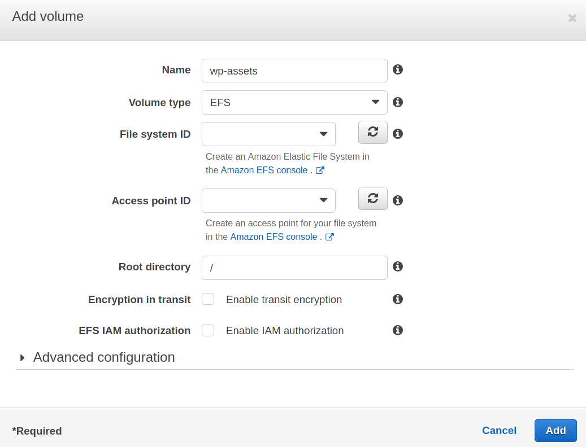Viewport: 586px width, 447px height.
Task: Click info icon for EFS IAM authorization
Action: tap(398, 330)
